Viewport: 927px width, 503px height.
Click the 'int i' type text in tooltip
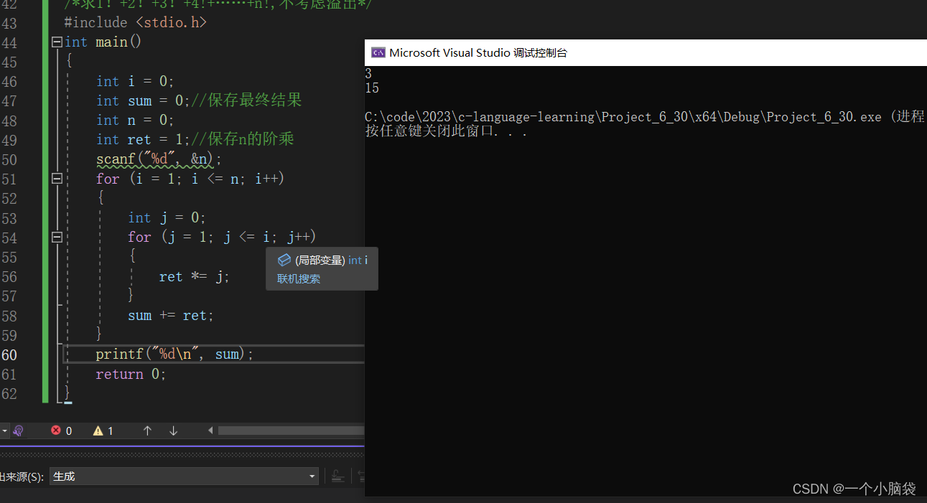(x=358, y=260)
